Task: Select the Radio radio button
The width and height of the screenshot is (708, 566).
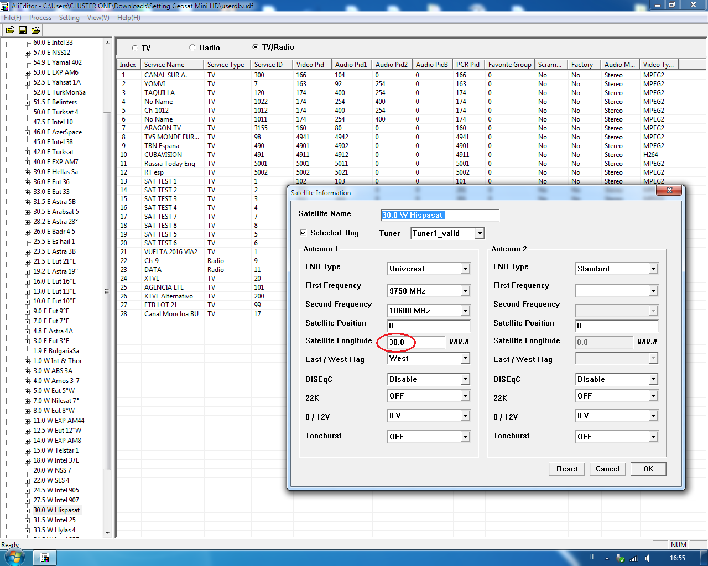Action: 192,48
